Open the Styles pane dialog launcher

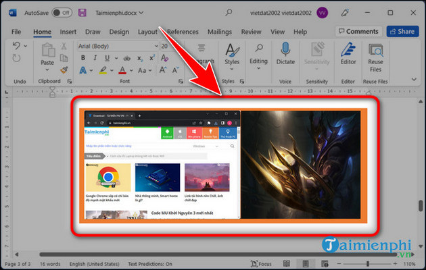(242, 81)
